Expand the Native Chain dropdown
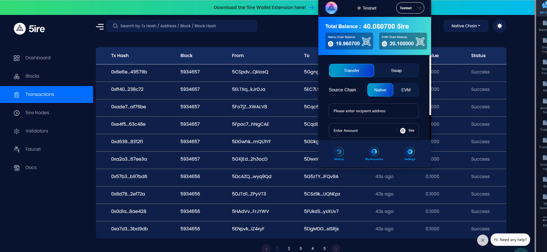547x252 pixels. click(466, 26)
